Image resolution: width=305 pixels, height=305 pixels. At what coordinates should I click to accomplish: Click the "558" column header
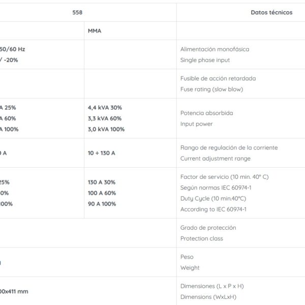coord(77,12)
